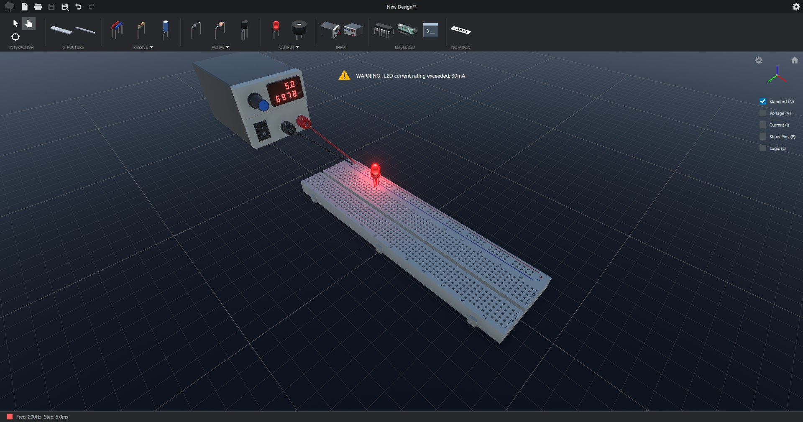Activate the hand interaction tool
Screen dimensions: 803x422
coord(29,23)
